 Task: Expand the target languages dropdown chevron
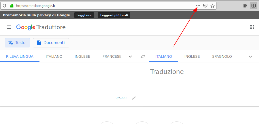[x=250, y=56]
